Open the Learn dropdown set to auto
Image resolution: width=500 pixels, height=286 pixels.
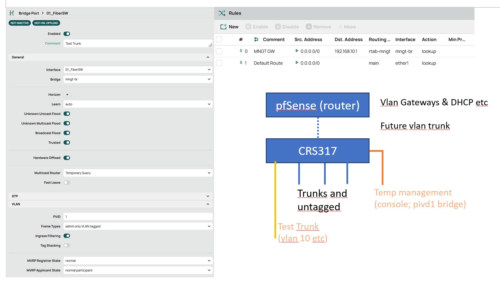click(x=138, y=104)
